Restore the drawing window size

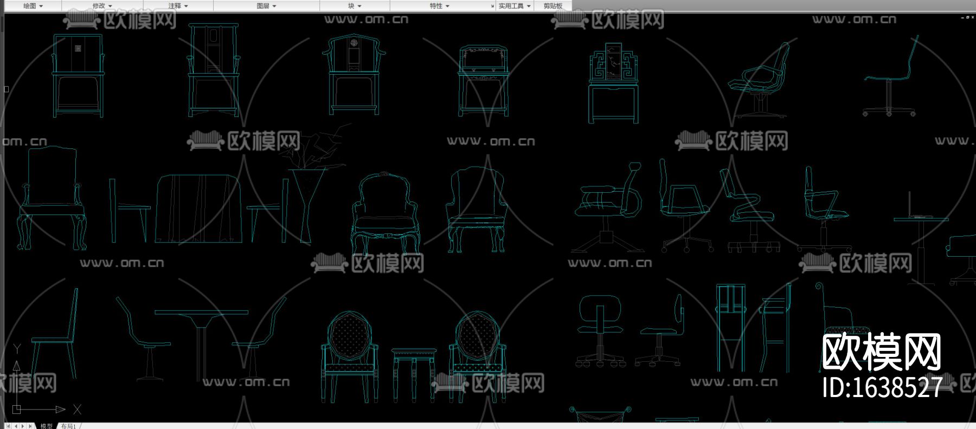point(967,17)
